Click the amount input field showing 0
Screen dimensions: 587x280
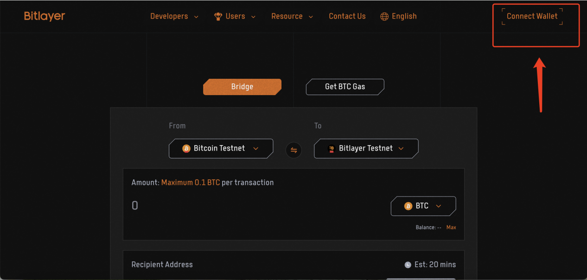pyautogui.click(x=232, y=206)
